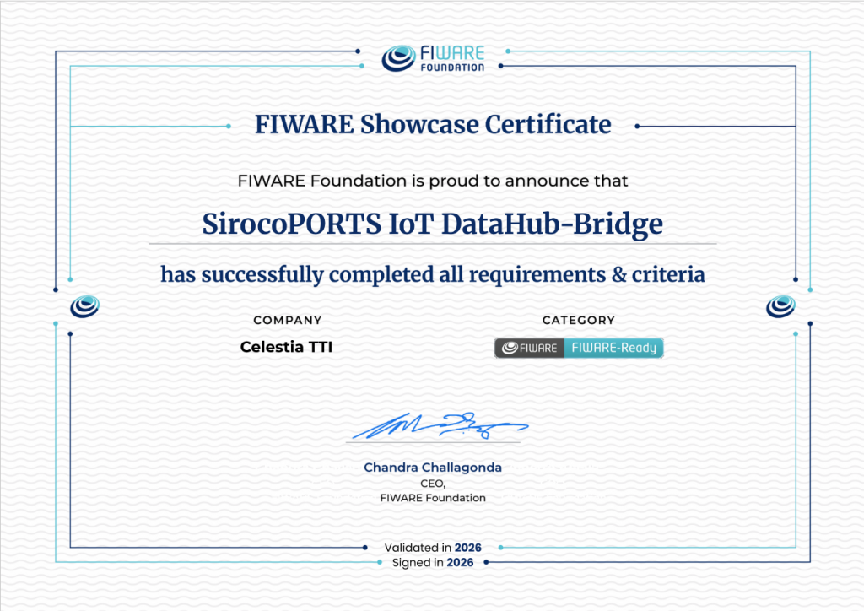Screen dimensions: 864x611
Task: Click the text 'FIWARE Foundation is proud to announce that'
Action: click(433, 181)
